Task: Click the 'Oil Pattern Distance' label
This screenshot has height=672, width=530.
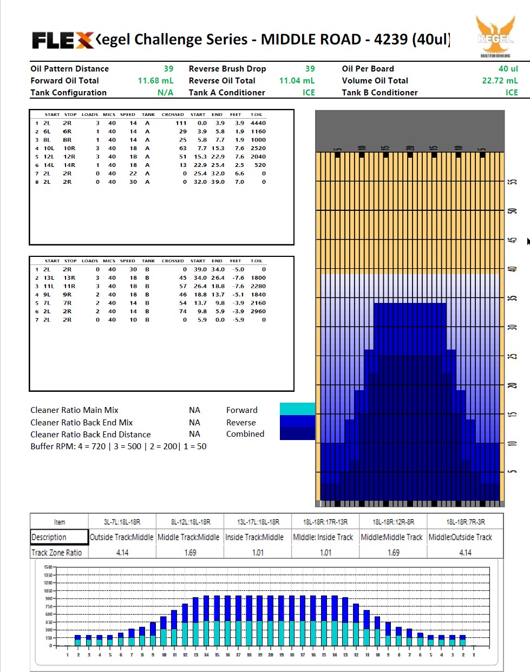Action: pyautogui.click(x=69, y=69)
